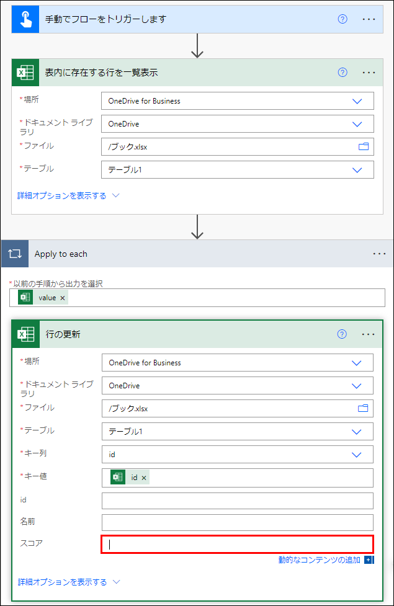Collapse the Apply to each header

pos(197,254)
